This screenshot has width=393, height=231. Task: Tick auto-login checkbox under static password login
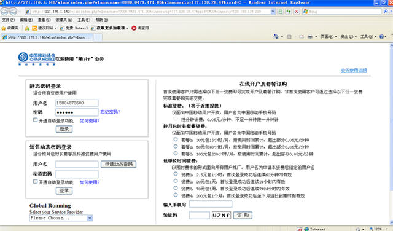(x=36, y=120)
